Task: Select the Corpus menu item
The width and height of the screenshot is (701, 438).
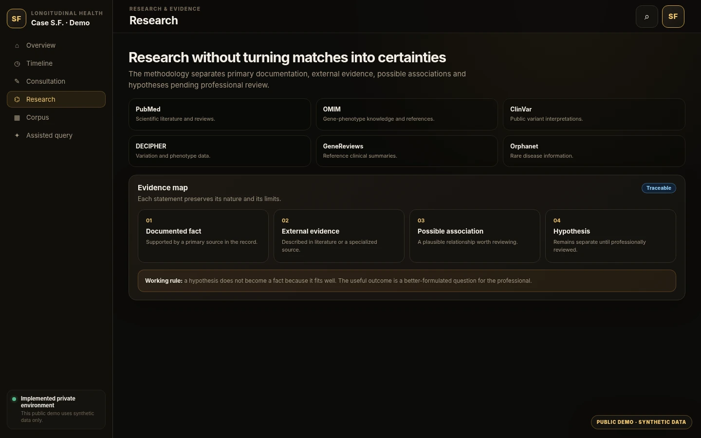Action: [56, 117]
